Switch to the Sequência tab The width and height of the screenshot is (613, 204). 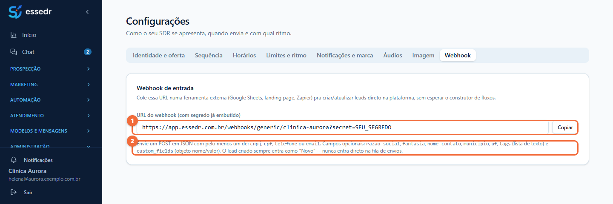point(209,55)
